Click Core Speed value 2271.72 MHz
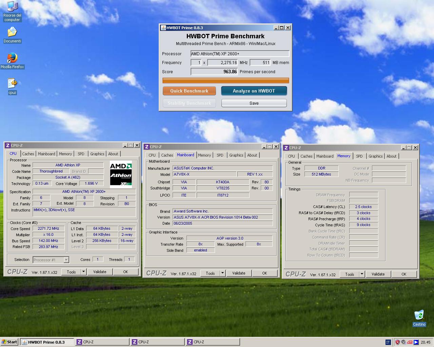This screenshot has height=347, width=434. click(x=48, y=228)
